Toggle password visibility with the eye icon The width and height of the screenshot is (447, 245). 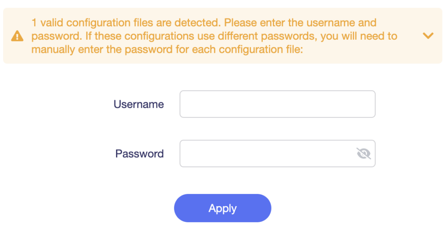pos(363,153)
